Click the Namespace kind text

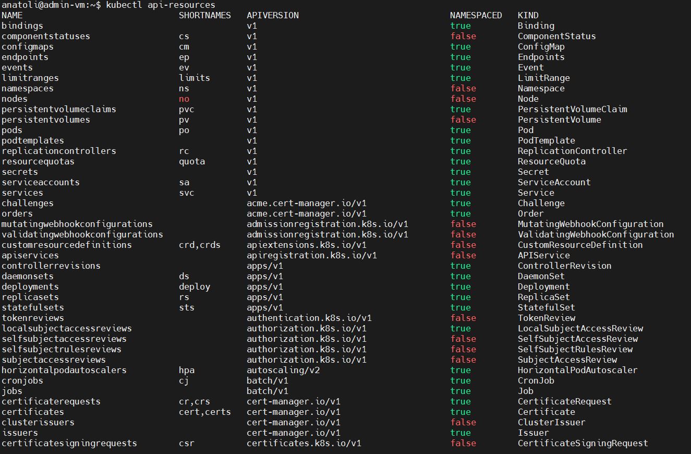pos(541,88)
